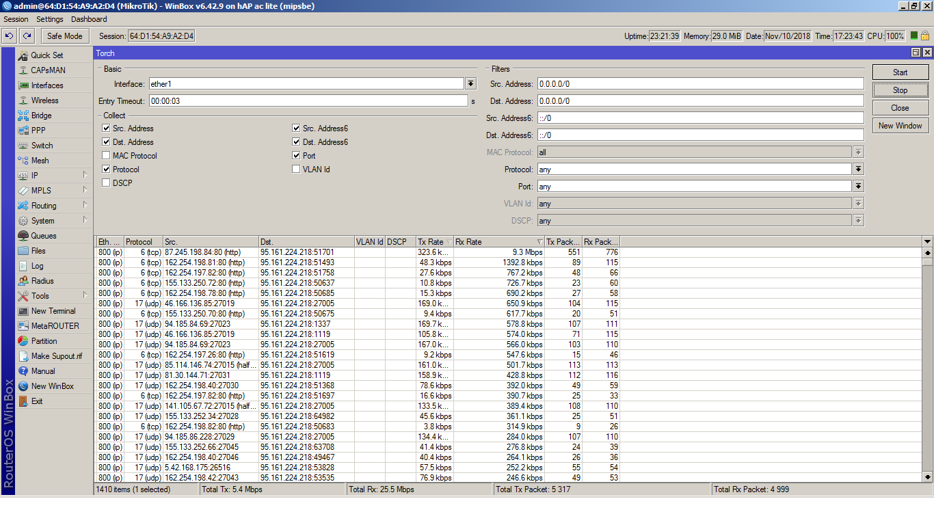Click Exit in sidebar

37,401
